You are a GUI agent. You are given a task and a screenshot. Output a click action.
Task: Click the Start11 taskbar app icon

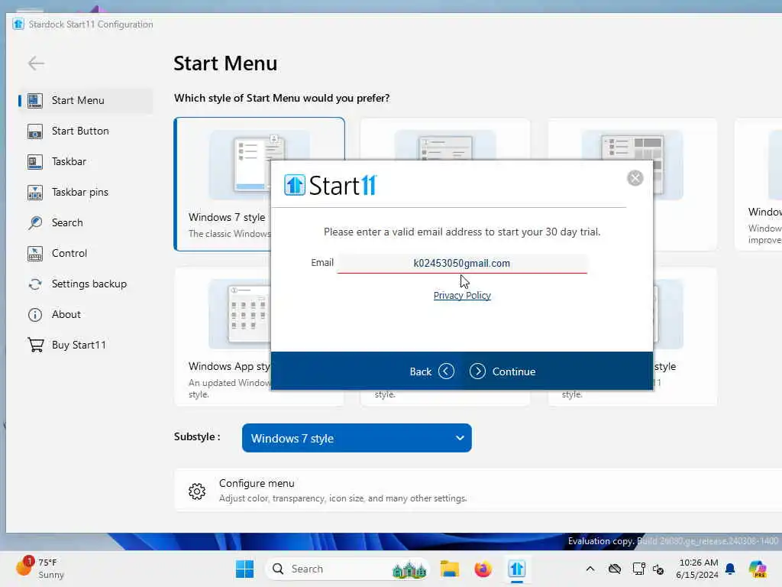[517, 569]
